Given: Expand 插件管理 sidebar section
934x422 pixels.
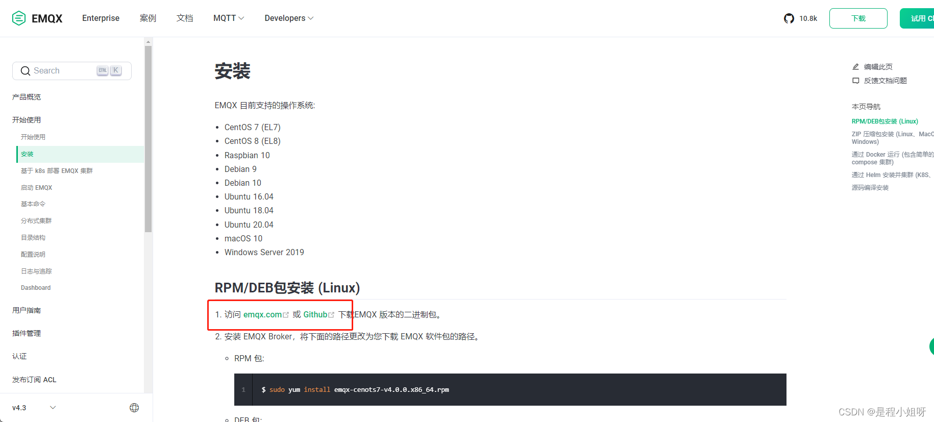Looking at the screenshot, I should point(27,333).
